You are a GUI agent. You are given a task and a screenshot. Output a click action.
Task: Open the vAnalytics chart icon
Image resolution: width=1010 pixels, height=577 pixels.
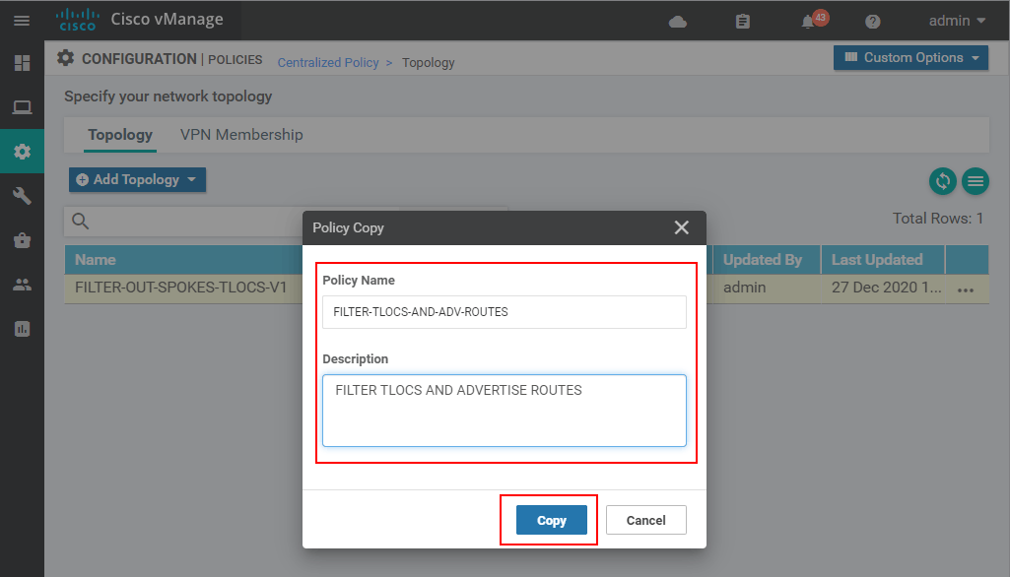point(22,329)
